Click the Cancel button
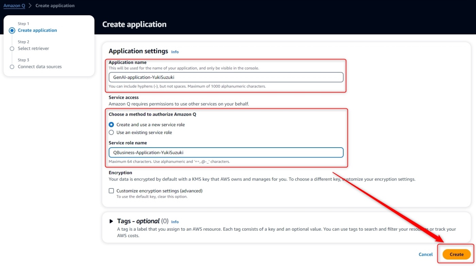476x266 pixels. point(426,254)
